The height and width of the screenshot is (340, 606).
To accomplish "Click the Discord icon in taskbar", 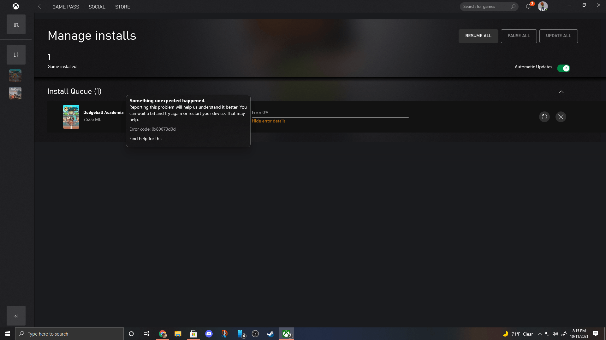I will coord(209,334).
